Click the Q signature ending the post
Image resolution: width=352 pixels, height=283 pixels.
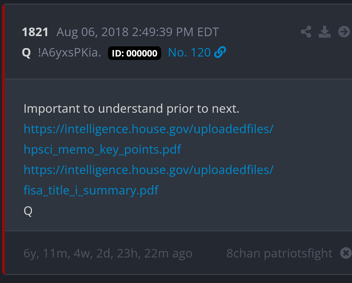tap(28, 211)
